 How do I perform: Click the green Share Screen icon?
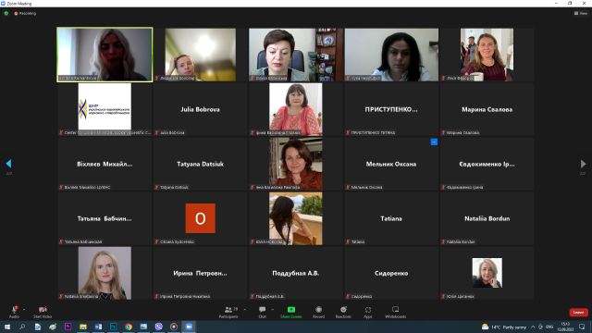(x=291, y=310)
